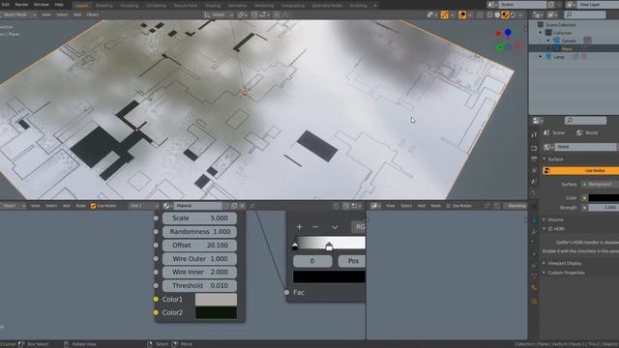The image size is (619, 348).
Task: Open the Render properties tab
Action: pyautogui.click(x=534, y=148)
